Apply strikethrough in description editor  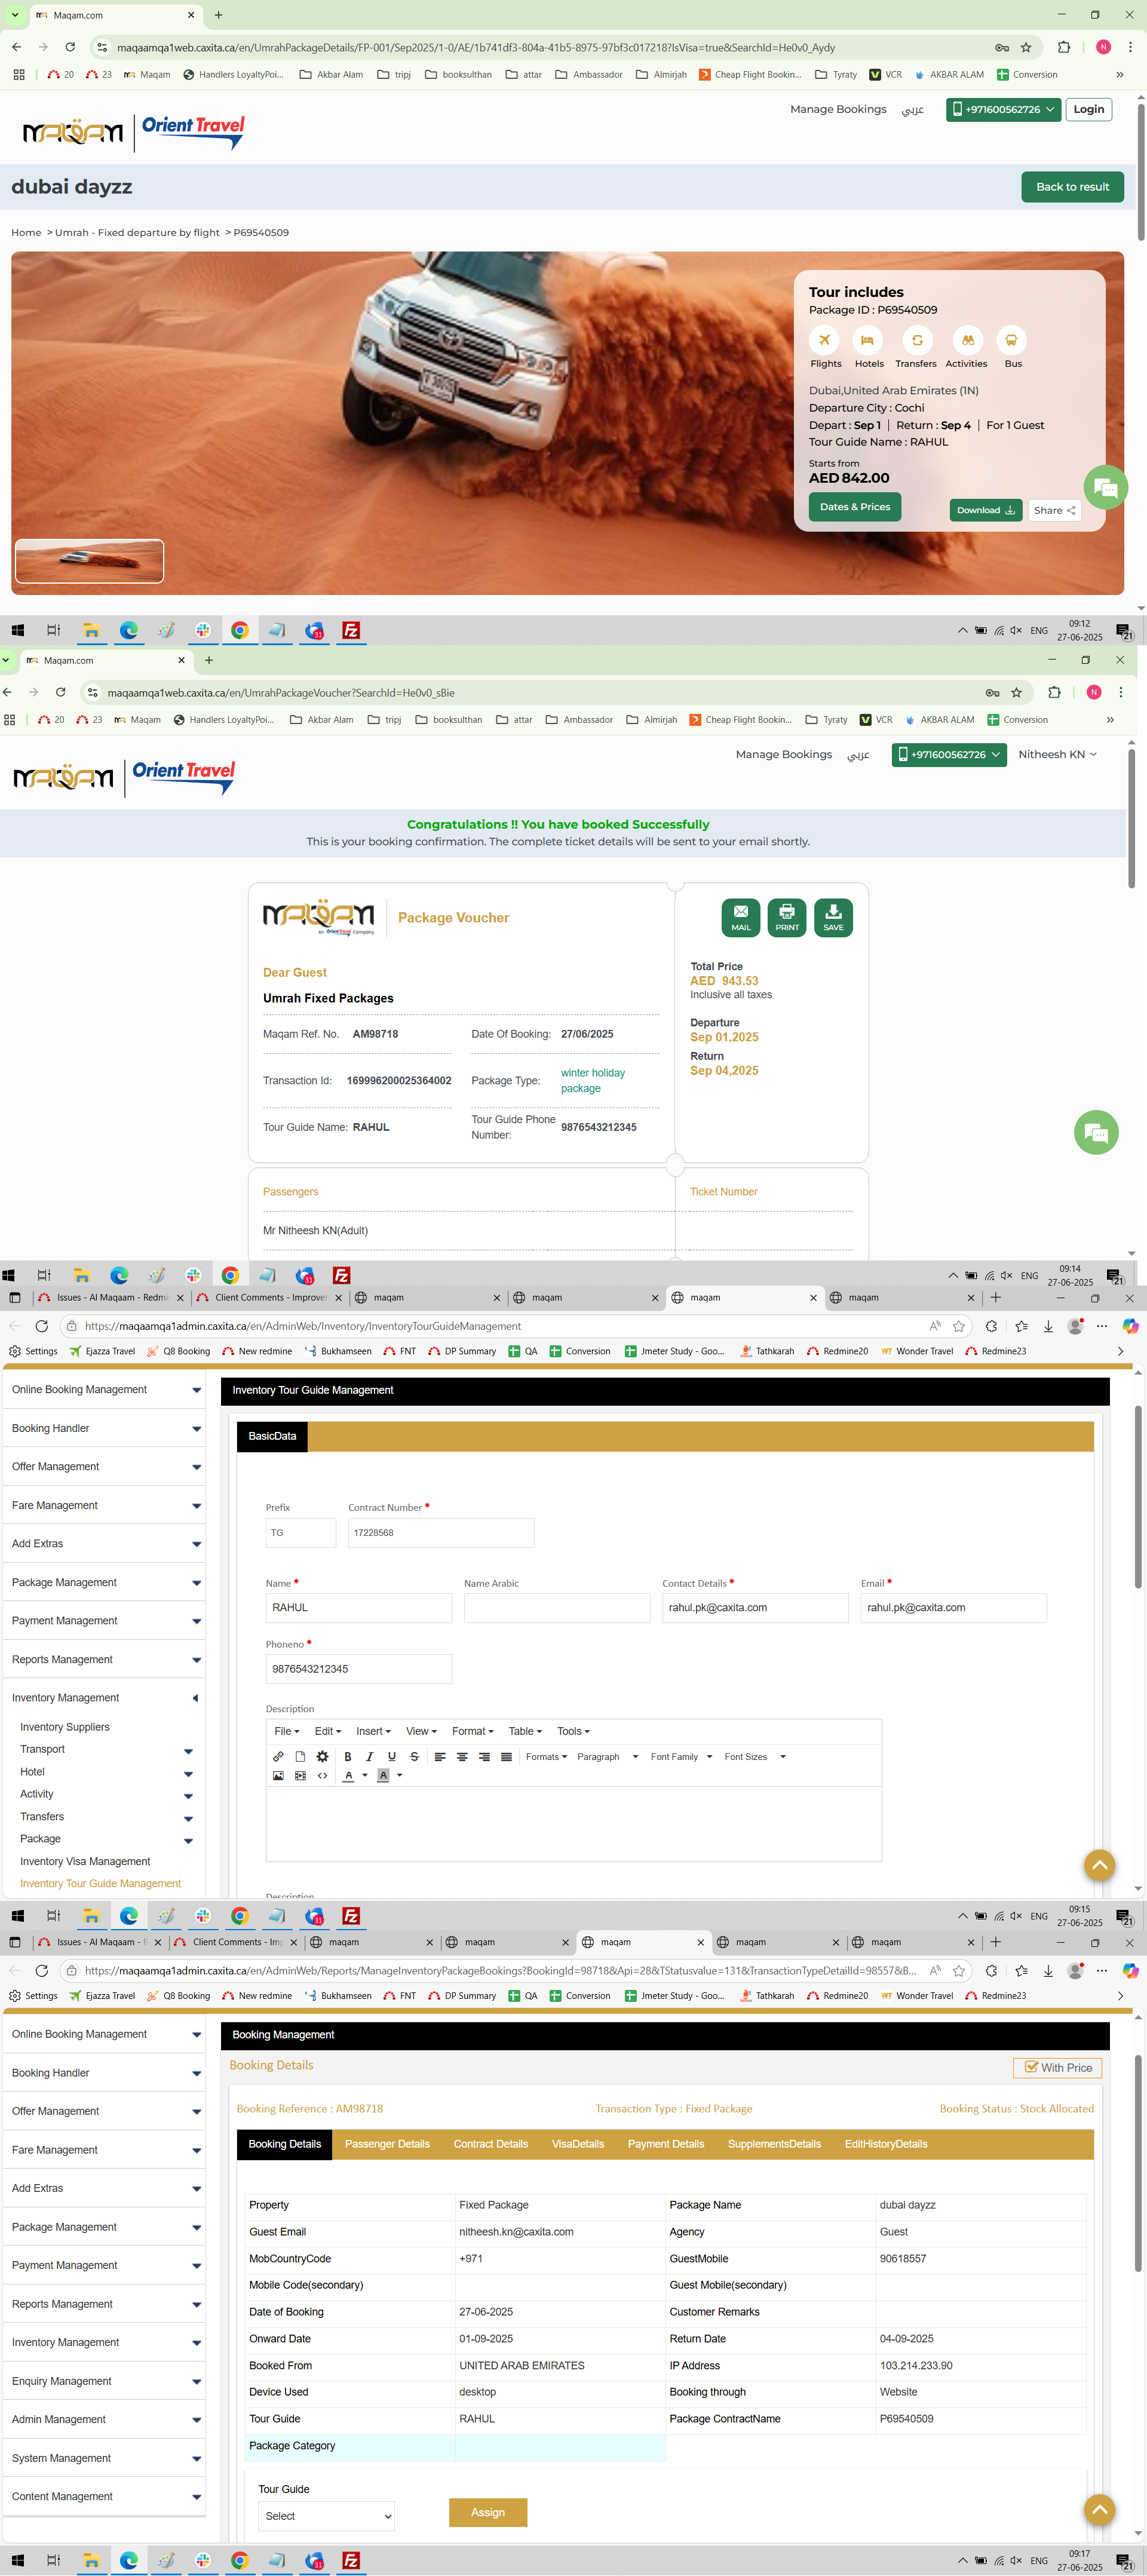click(414, 1756)
